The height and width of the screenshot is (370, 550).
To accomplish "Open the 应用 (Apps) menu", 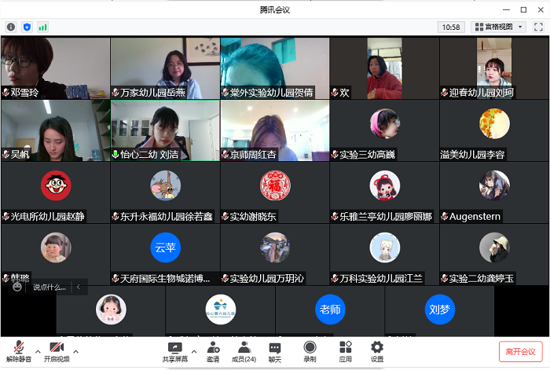I will [345, 351].
